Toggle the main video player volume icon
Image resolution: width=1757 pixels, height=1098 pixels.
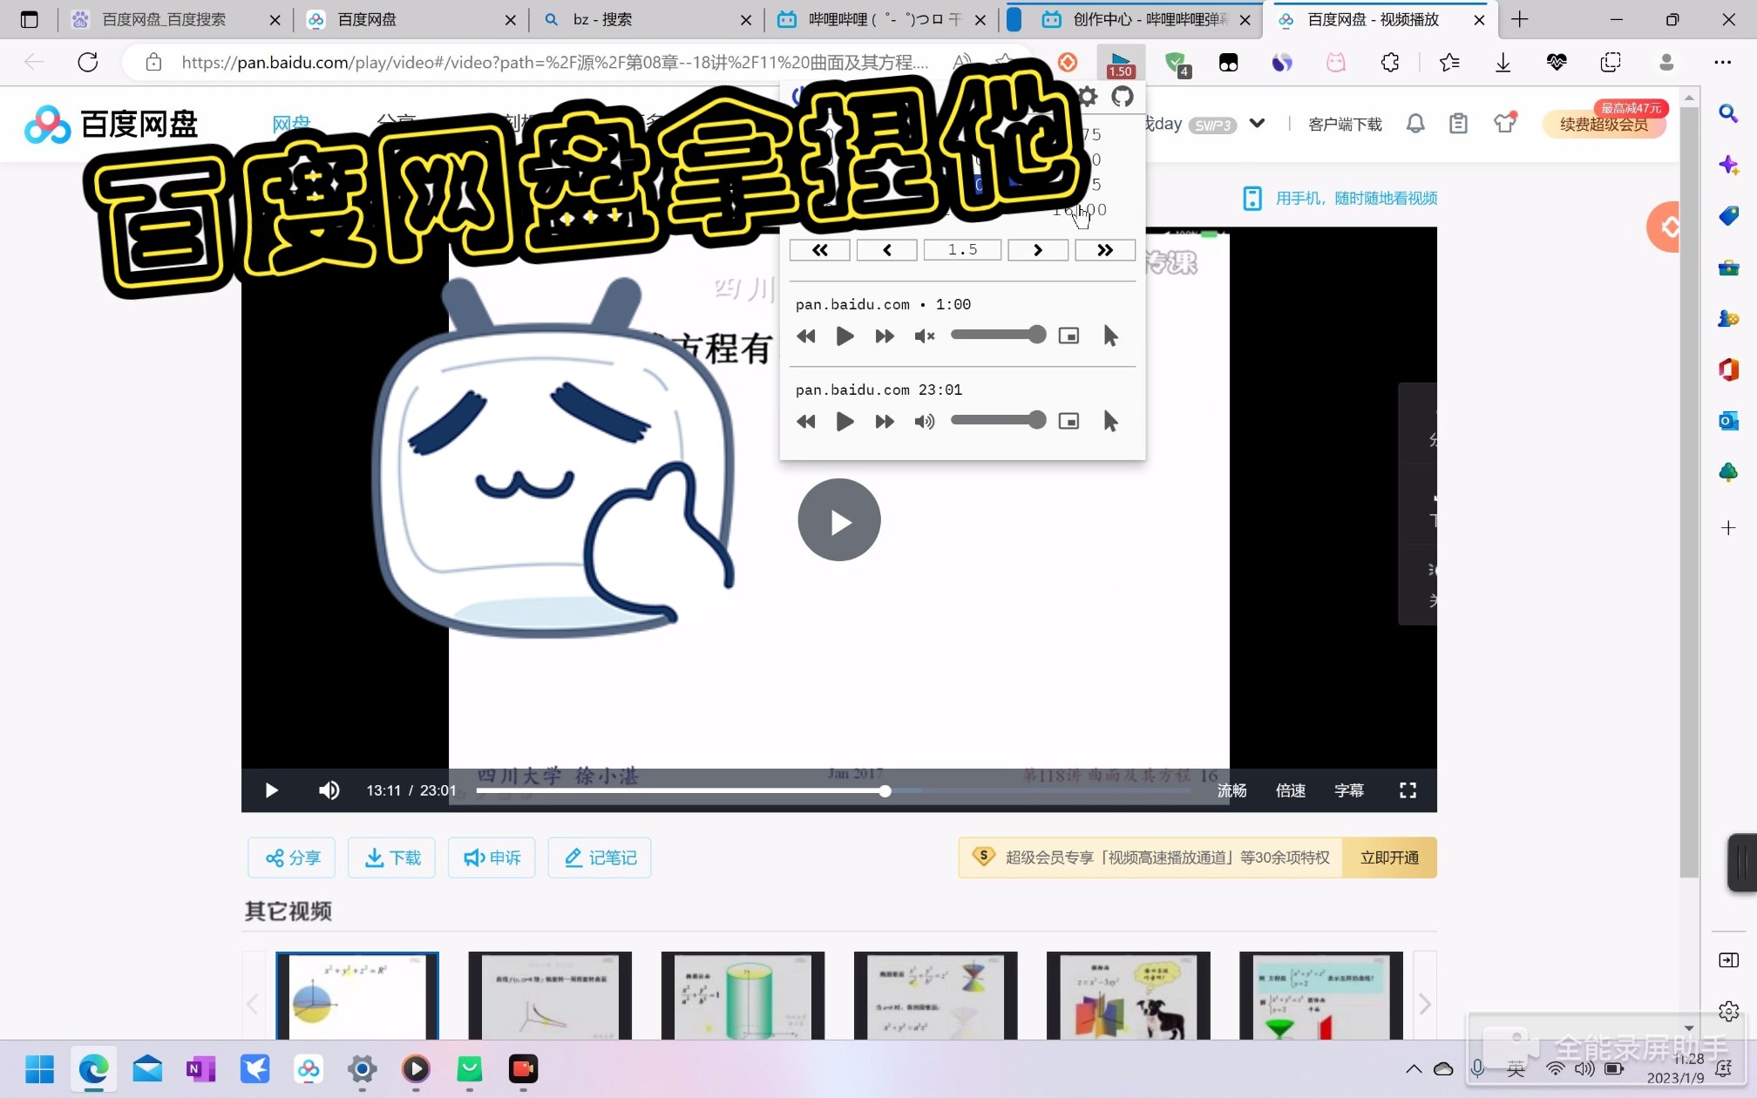tap(329, 790)
